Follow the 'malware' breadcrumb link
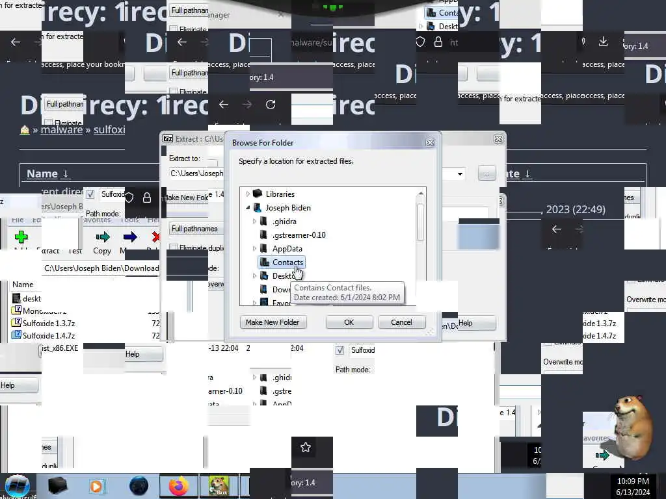The image size is (666, 499). pyautogui.click(x=62, y=129)
